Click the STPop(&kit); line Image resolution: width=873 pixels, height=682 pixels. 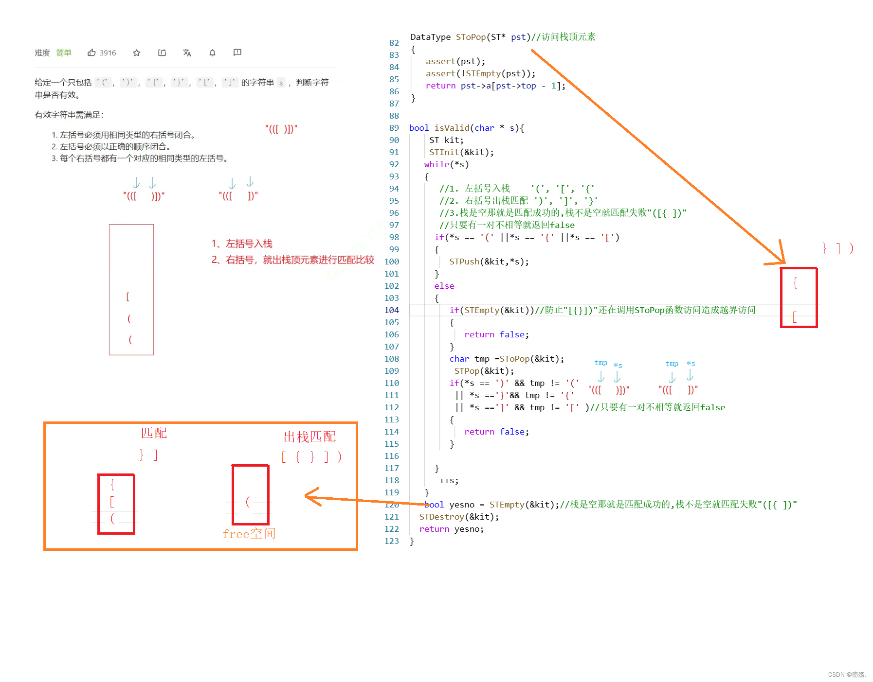(x=484, y=371)
